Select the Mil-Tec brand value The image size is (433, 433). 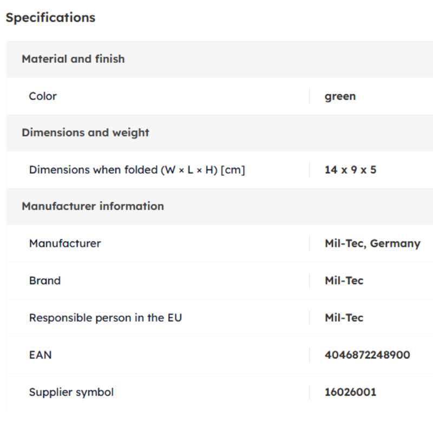[x=344, y=280]
